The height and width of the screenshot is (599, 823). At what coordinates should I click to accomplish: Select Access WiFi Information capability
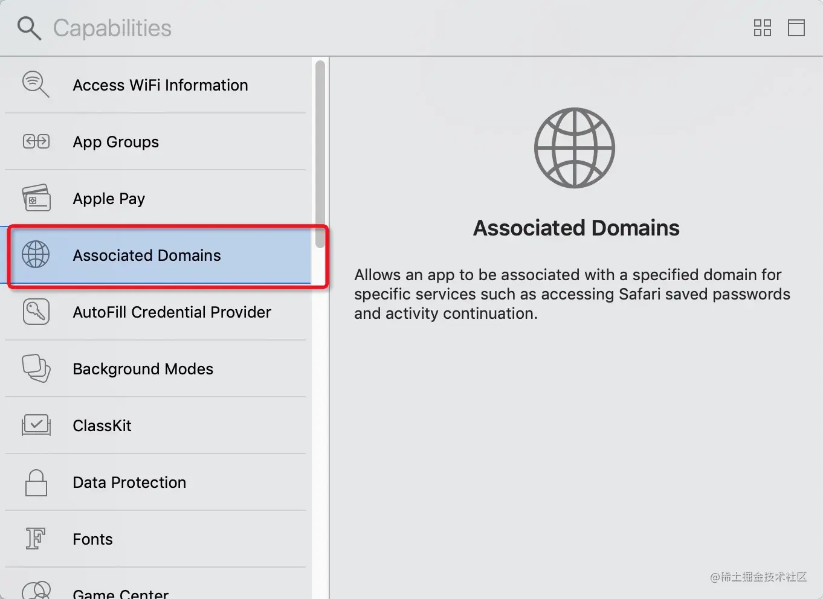[x=160, y=85]
